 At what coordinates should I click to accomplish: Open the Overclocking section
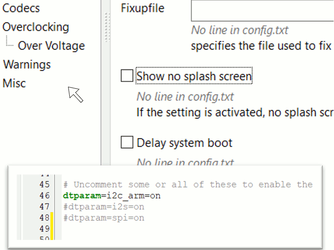tap(36, 27)
